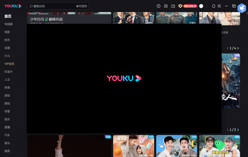Open 新知 in the sidebar
The height and width of the screenshot is (157, 248).
coord(7,103)
